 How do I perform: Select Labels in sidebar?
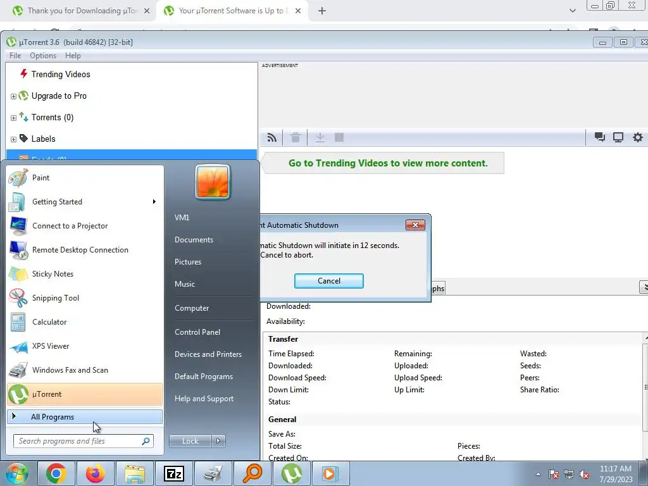click(x=44, y=139)
